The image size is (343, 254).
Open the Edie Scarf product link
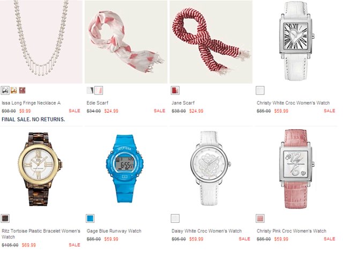98,103
